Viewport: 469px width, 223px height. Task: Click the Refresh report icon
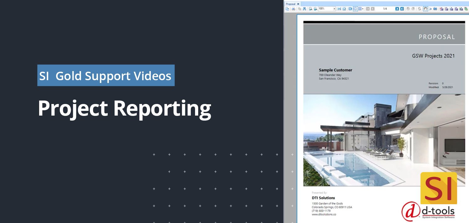(420, 9)
